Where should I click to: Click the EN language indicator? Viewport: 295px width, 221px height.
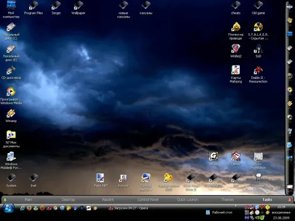point(207,212)
